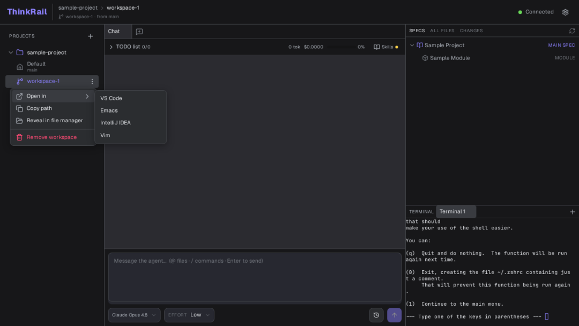Expand the TODO list chevron
This screenshot has height=326, width=579.
point(111,47)
